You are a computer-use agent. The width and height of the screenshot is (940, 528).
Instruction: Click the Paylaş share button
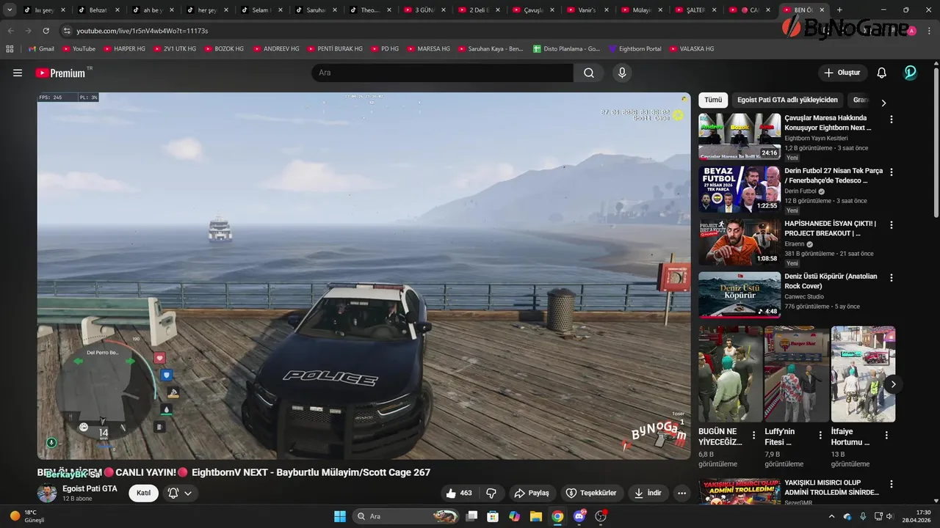pos(531,493)
